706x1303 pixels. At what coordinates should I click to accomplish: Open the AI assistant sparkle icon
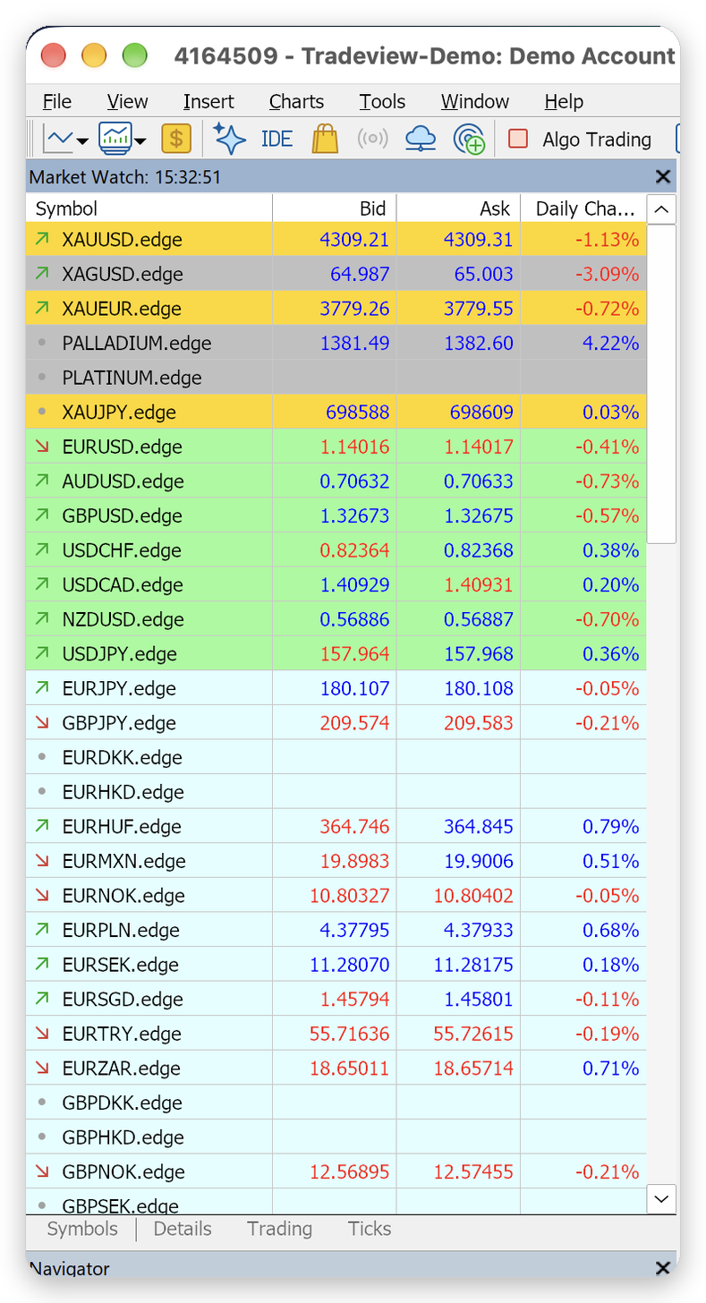point(229,139)
